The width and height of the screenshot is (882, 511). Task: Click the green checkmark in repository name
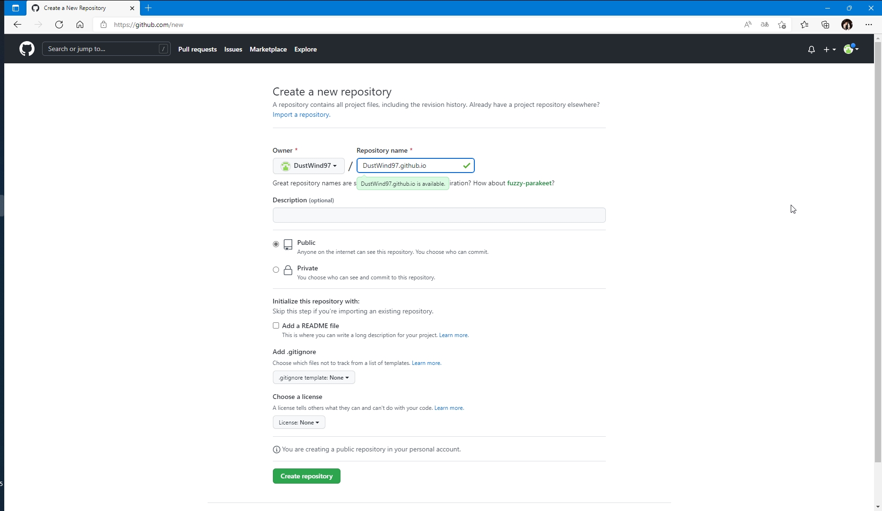467,165
